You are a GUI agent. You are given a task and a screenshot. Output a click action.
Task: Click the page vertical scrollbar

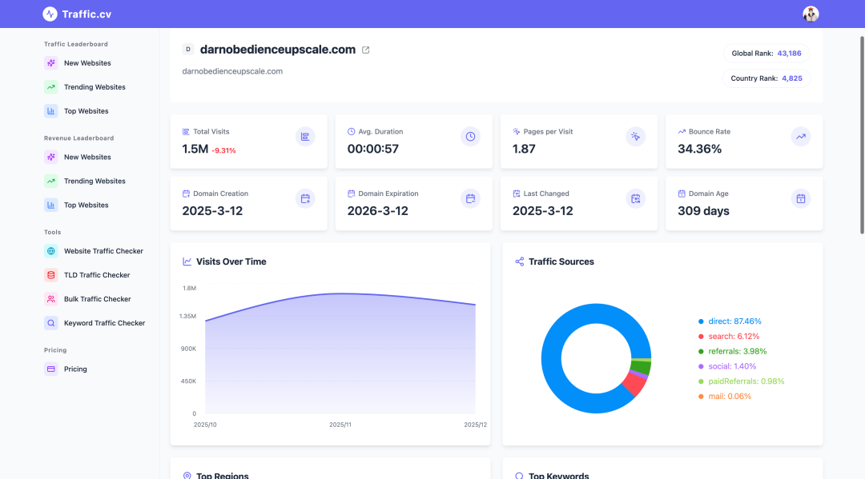tap(862, 135)
